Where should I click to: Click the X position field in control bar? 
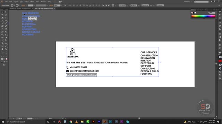tap(122, 6)
